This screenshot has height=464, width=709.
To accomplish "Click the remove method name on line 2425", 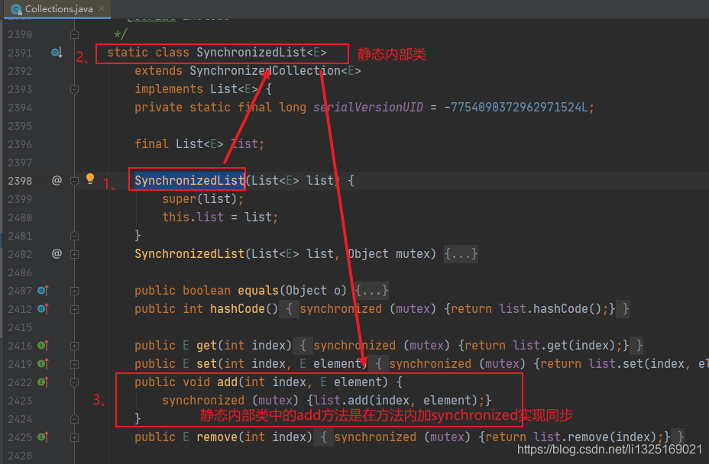I will coord(217,437).
